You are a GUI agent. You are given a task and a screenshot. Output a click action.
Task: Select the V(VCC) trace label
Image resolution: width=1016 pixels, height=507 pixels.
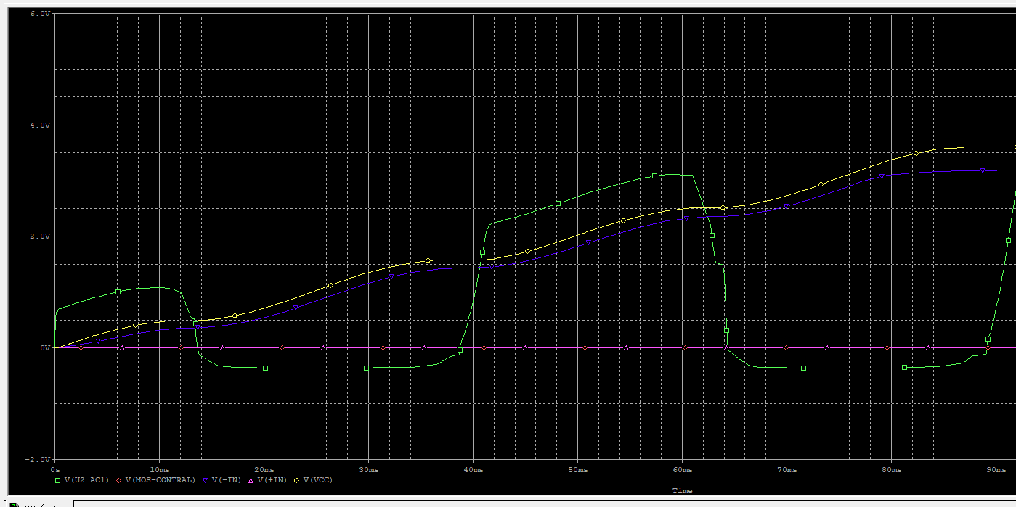pyautogui.click(x=317, y=480)
